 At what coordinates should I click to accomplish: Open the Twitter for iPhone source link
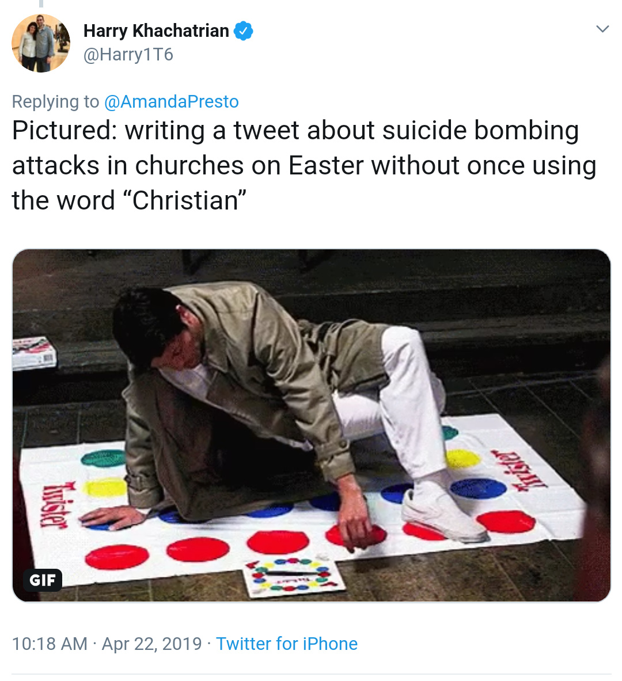(x=287, y=644)
